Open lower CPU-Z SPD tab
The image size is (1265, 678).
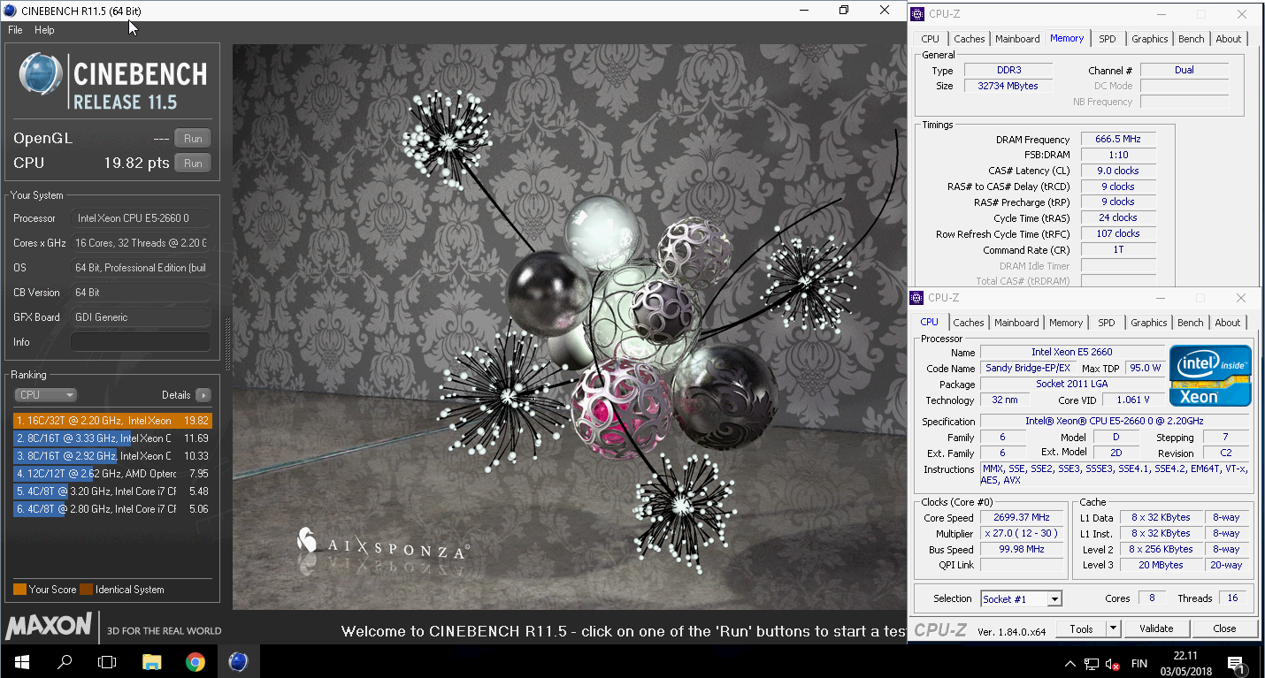tap(1107, 323)
